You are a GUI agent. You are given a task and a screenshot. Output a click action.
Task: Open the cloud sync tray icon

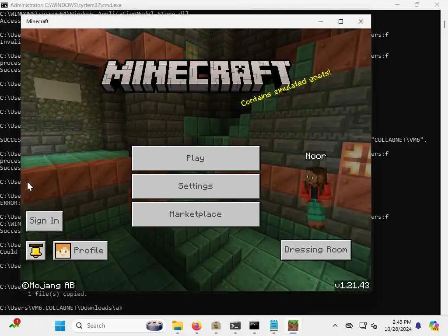349,325
